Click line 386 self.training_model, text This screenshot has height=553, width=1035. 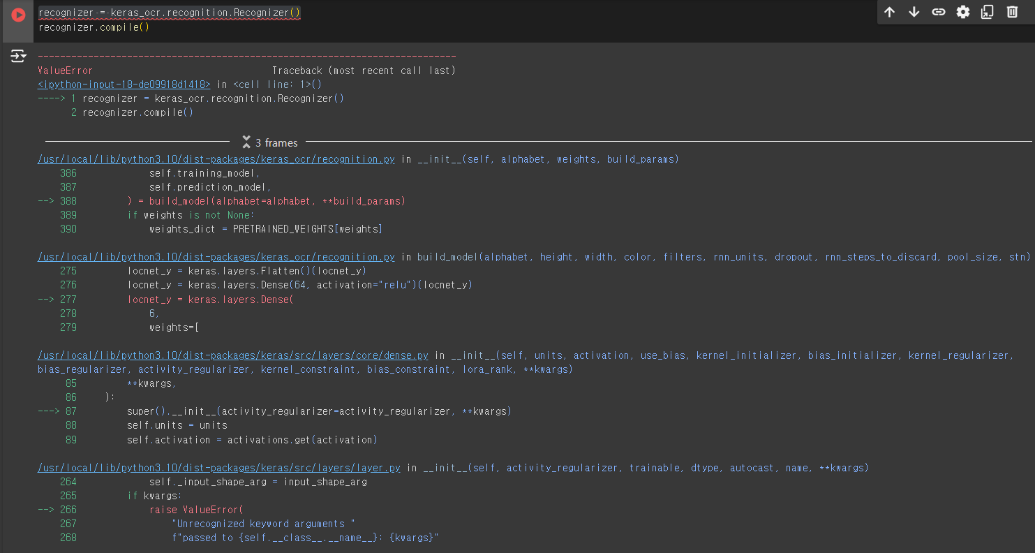pos(205,173)
